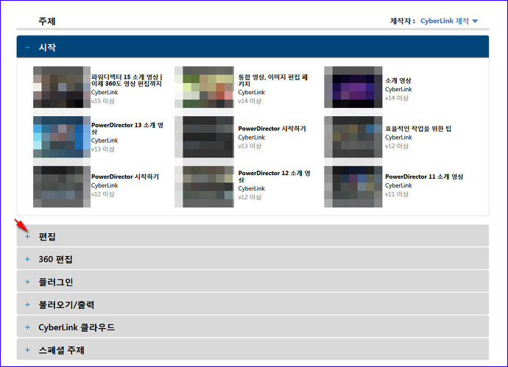Open the 소개 영상 title link
The image size is (508, 367).
[x=398, y=80]
